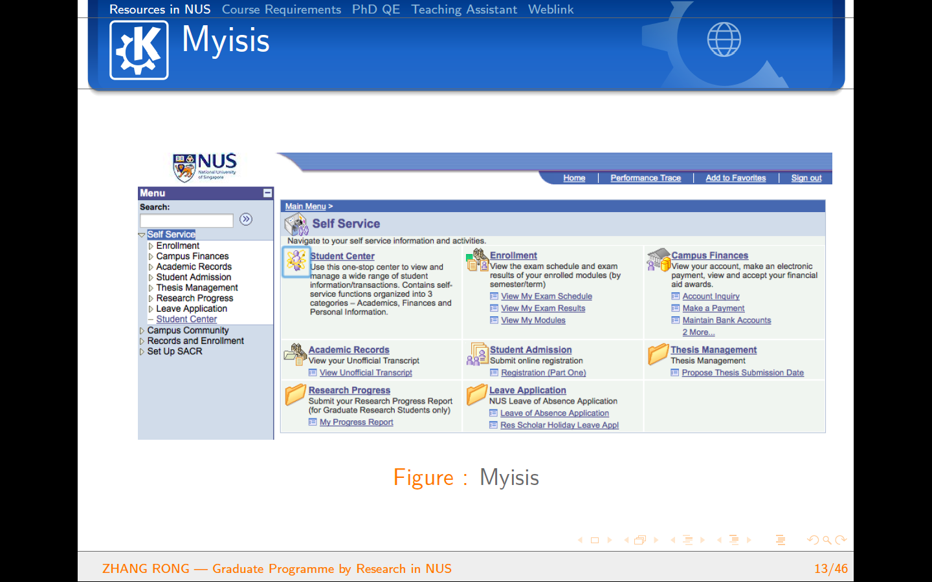Click the Add to Favorites link

coord(735,178)
